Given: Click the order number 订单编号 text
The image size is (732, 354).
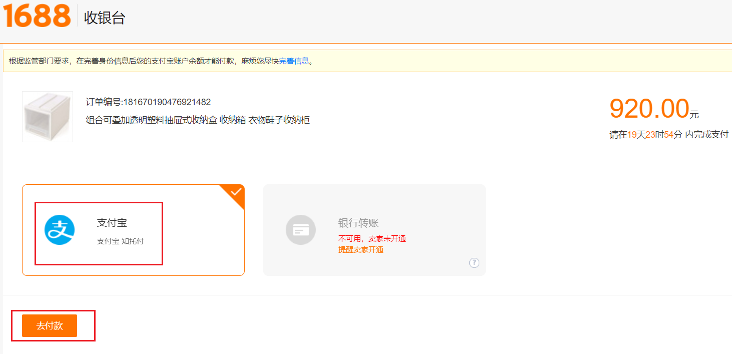Looking at the screenshot, I should 148,102.
